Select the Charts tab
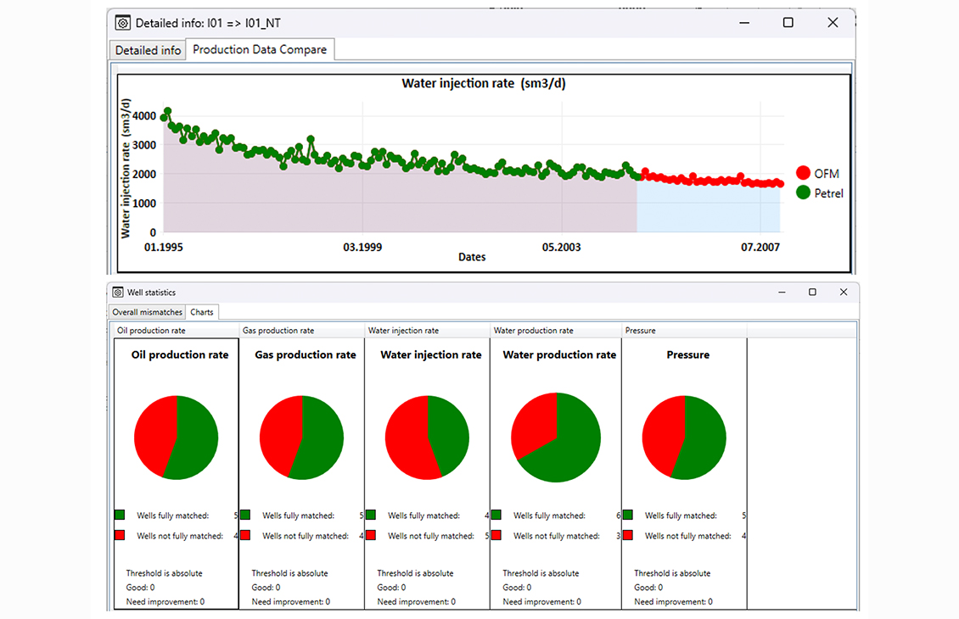This screenshot has height=619, width=959. pyautogui.click(x=202, y=312)
